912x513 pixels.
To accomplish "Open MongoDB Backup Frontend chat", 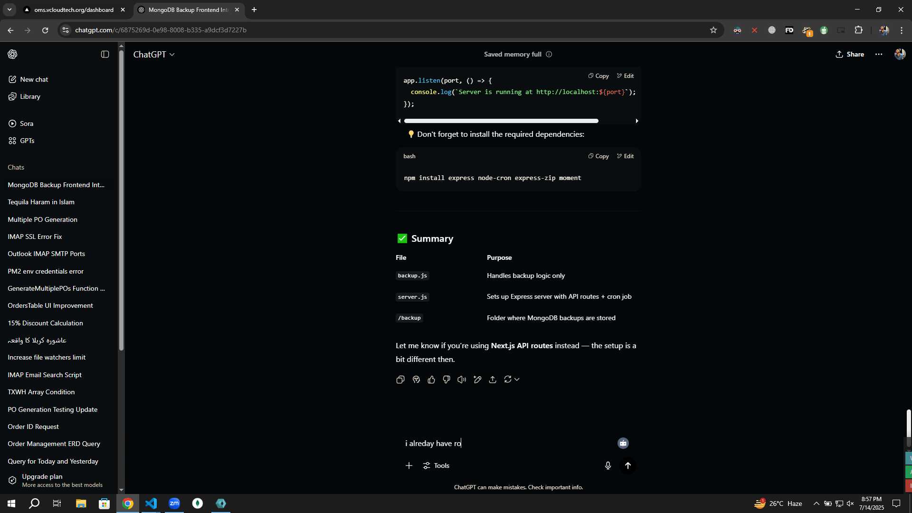I will [x=56, y=185].
